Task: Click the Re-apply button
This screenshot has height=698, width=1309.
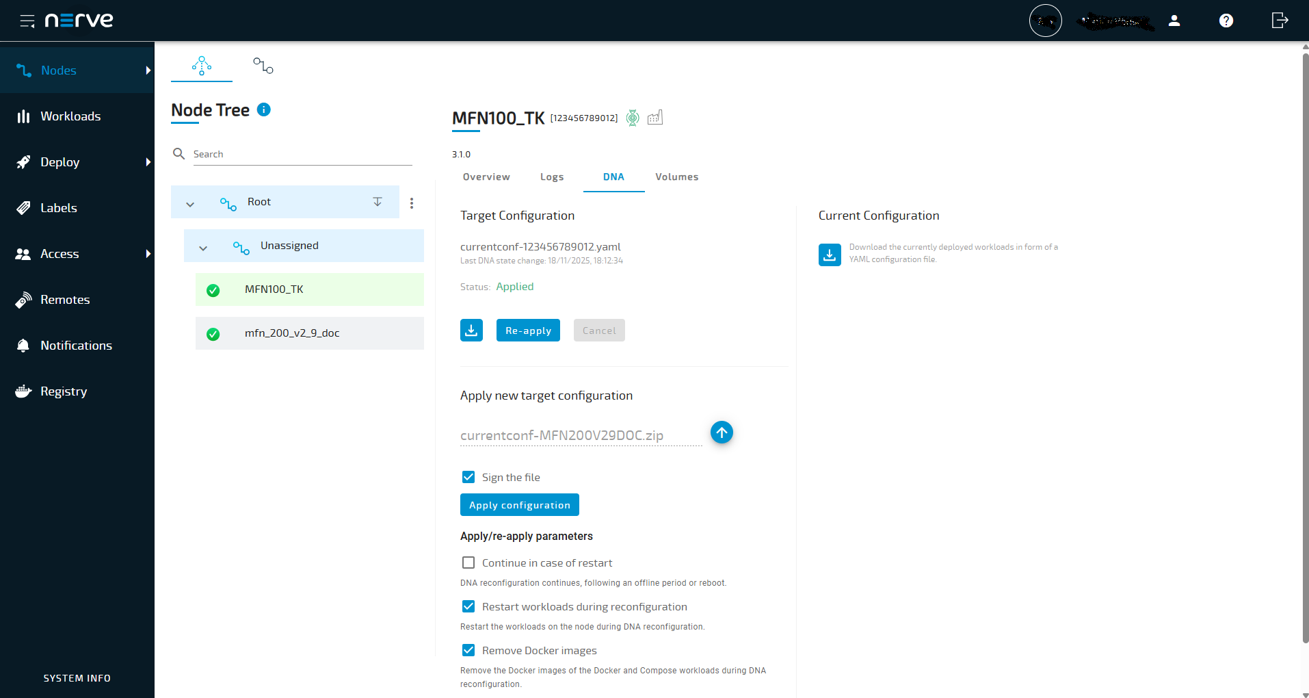Action: point(527,330)
